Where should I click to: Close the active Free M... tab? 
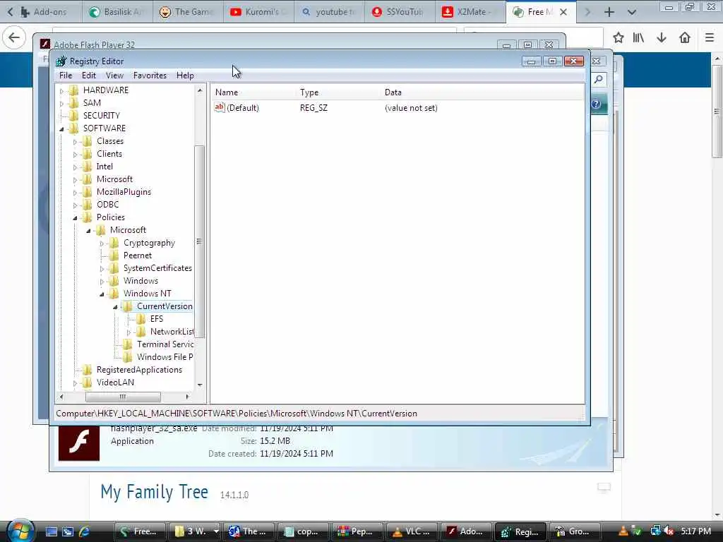click(x=563, y=13)
